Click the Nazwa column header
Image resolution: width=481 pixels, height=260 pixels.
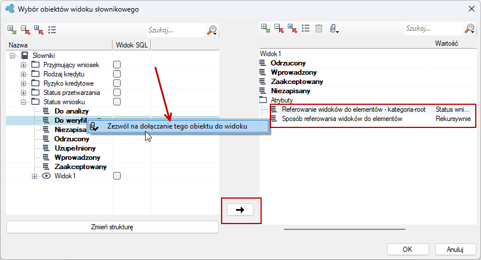[x=59, y=45]
